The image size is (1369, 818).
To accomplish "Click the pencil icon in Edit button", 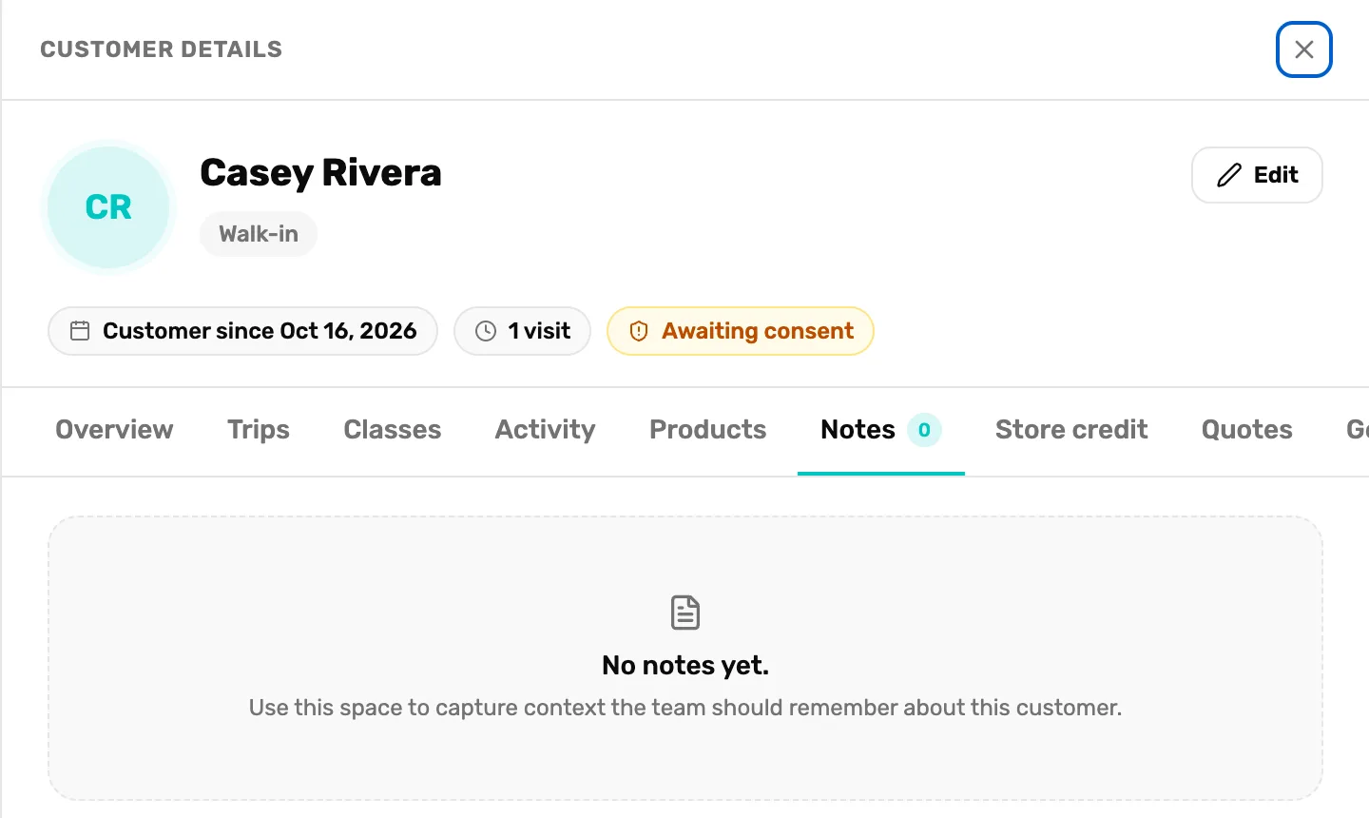I will click(1229, 175).
